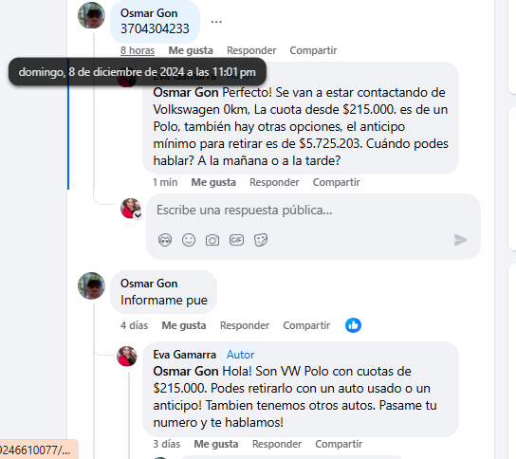Click Compartir under "Informame pue" comment
The height and width of the screenshot is (459, 516).
[x=306, y=325]
